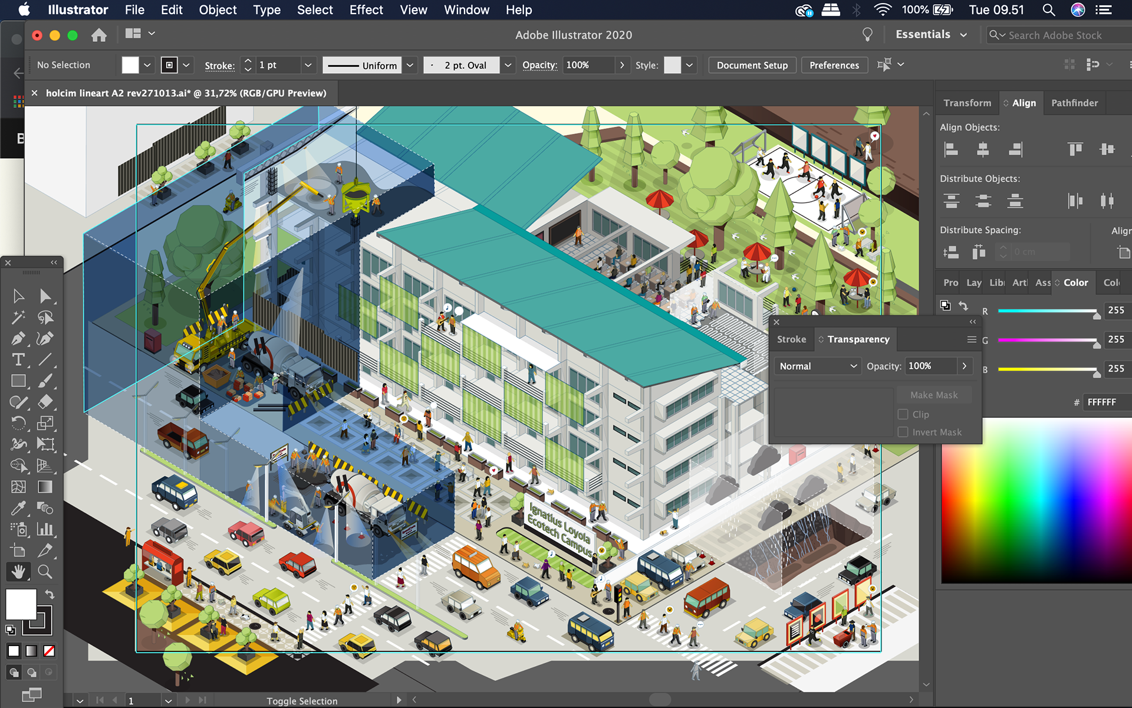
Task: Open the Normal blending mode dropdown
Action: point(817,366)
